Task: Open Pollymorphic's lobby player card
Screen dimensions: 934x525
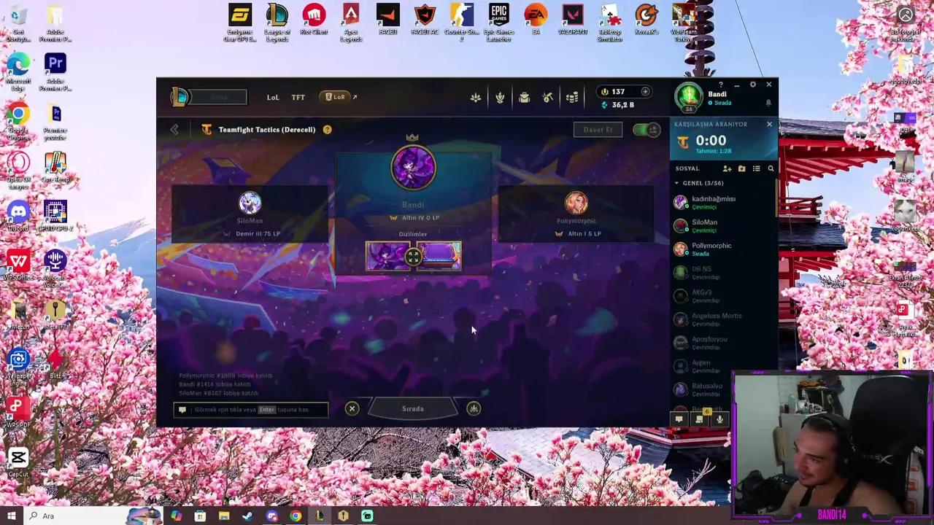Action: click(576, 215)
